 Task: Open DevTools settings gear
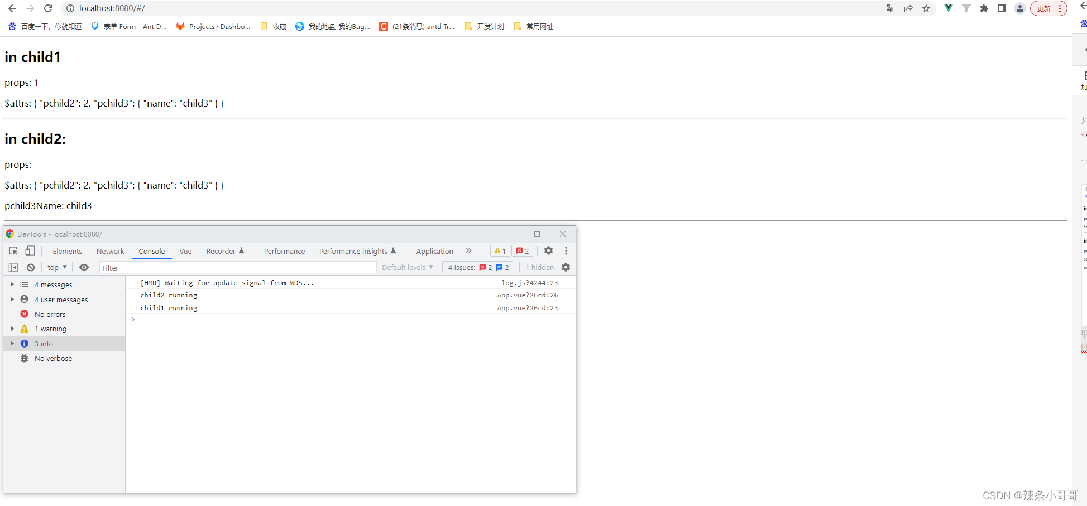548,251
